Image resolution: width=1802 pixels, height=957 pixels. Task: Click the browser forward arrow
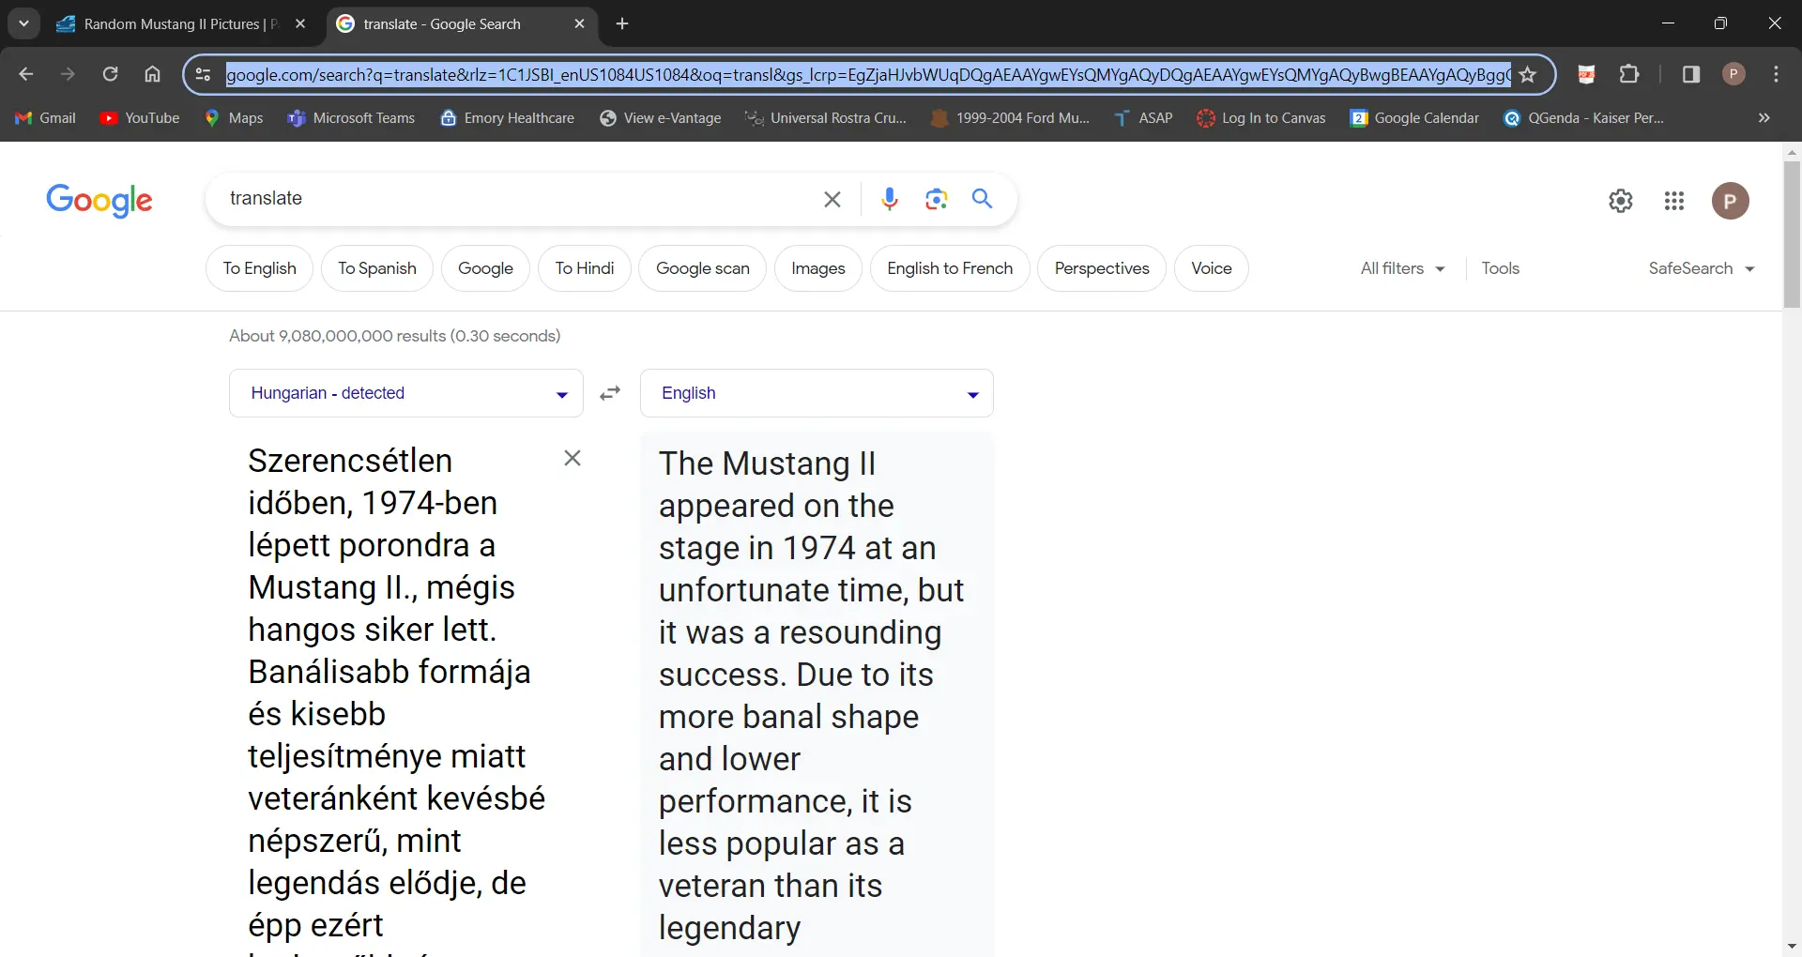68,74
